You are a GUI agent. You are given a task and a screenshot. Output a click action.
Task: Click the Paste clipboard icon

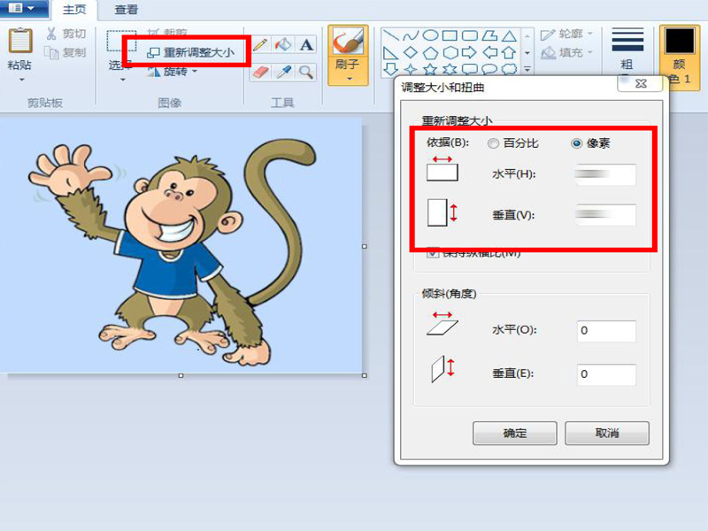coord(20,42)
